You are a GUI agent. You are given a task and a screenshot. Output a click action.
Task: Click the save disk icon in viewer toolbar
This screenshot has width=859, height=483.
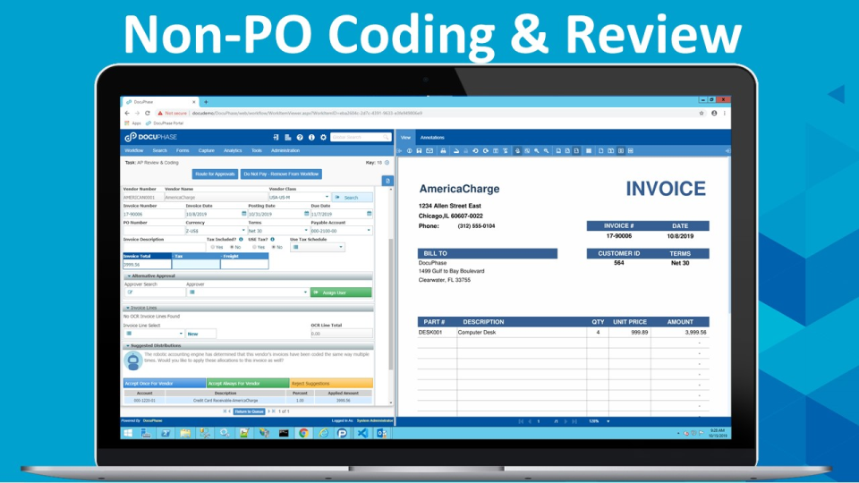point(419,150)
